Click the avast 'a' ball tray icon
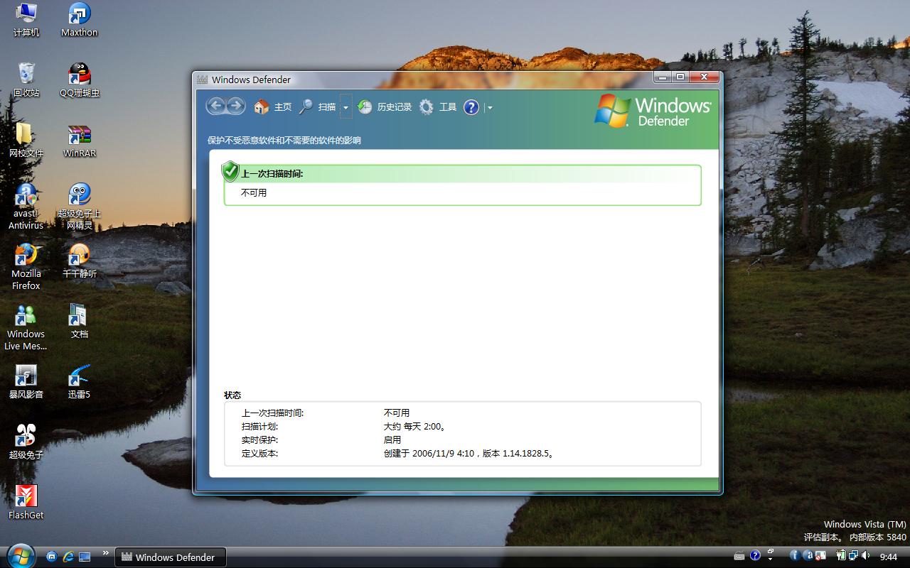Viewport: 910px width, 568px height. [x=808, y=555]
